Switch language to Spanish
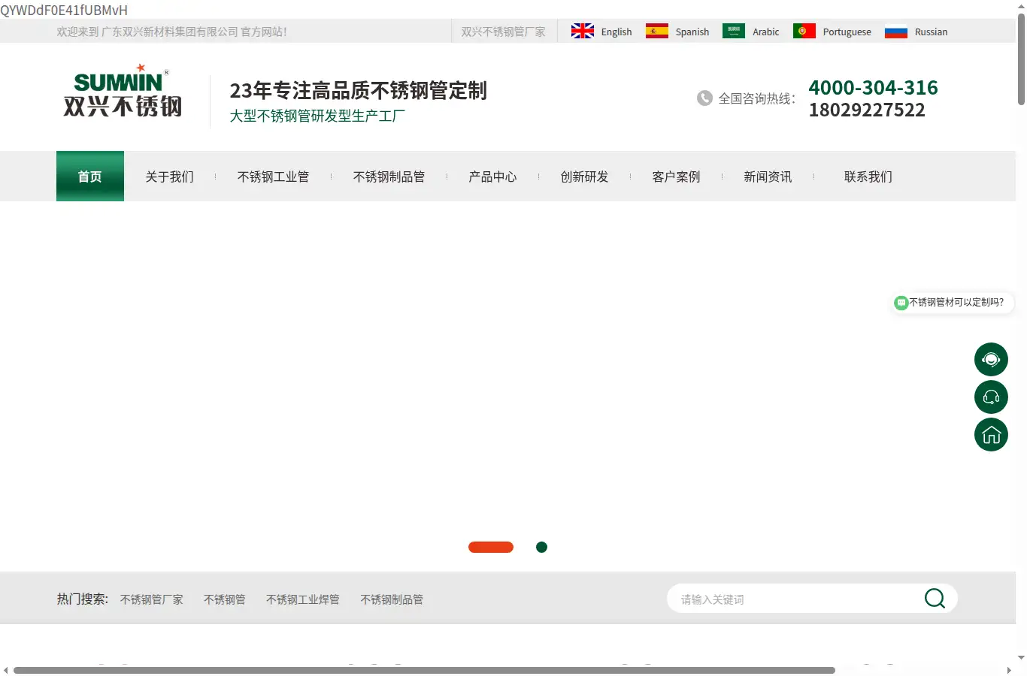This screenshot has width=1027, height=676. [692, 32]
